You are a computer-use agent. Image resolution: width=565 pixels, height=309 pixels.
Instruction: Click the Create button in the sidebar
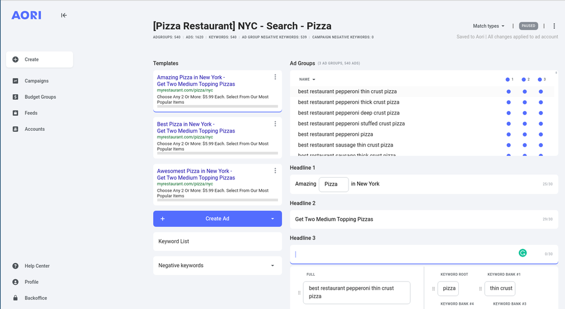[40, 59]
